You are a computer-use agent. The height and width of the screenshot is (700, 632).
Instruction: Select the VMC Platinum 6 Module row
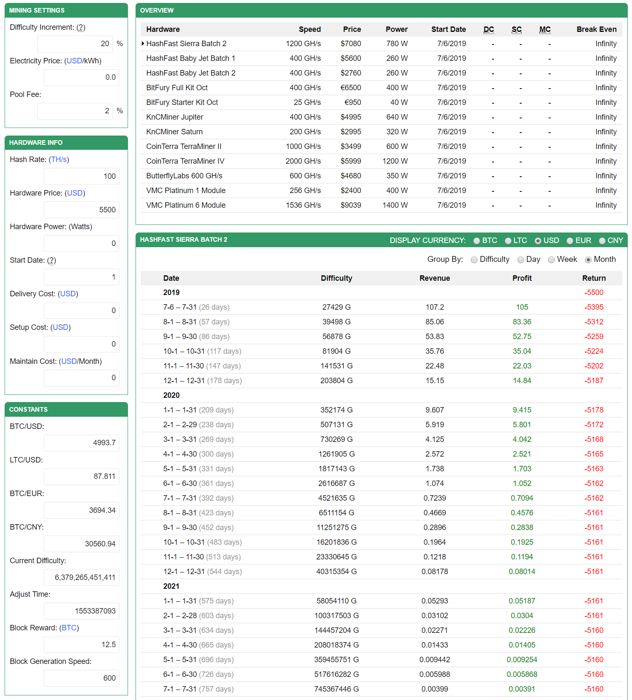(381, 205)
